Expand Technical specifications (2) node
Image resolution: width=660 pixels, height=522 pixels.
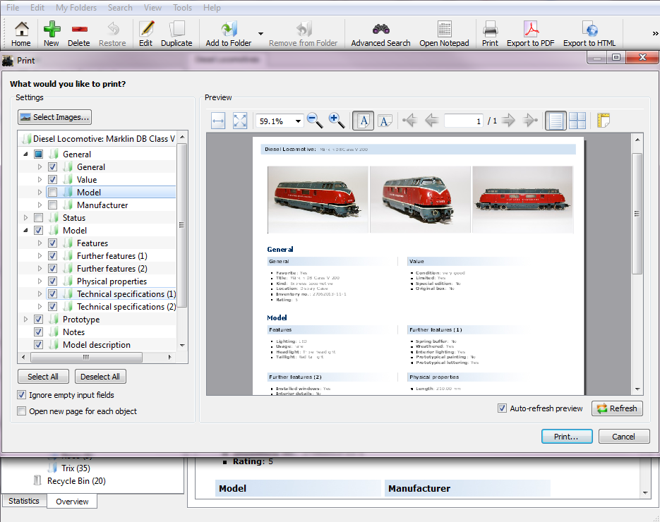pos(40,307)
